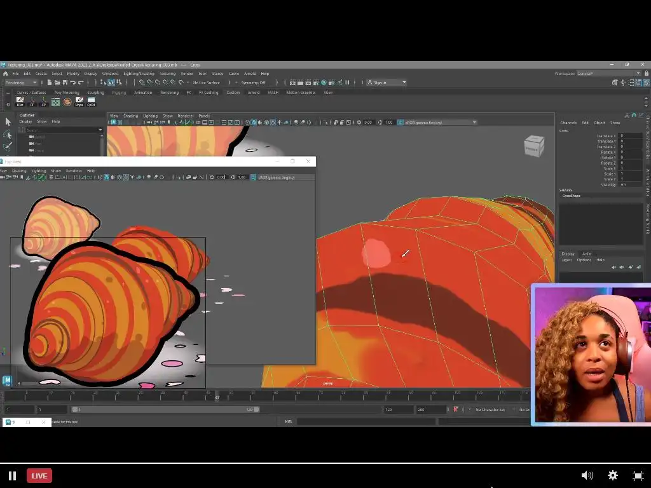Toggle the highlighted select by component mode icon
Image resolution: width=651 pixels, height=488 pixels.
[111, 83]
